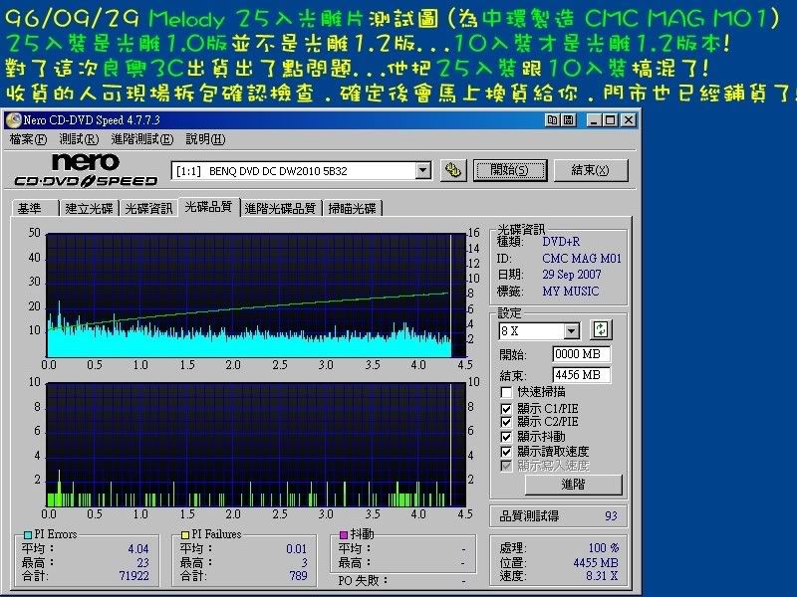Screen dimensions: 797x597
Task: Click the Nero CD-DVD Speed logo
Action: coord(86,170)
